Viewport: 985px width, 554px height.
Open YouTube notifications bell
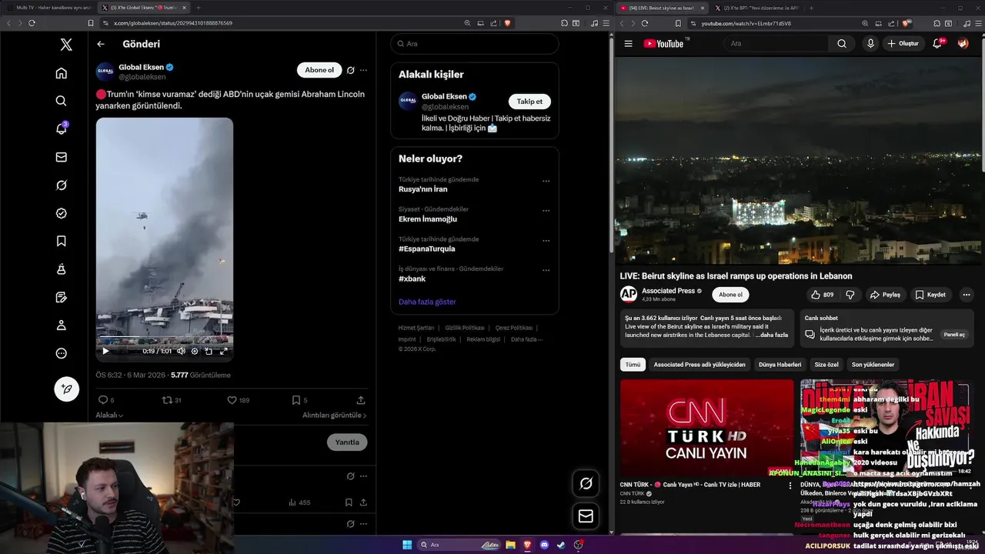pyautogui.click(x=937, y=44)
